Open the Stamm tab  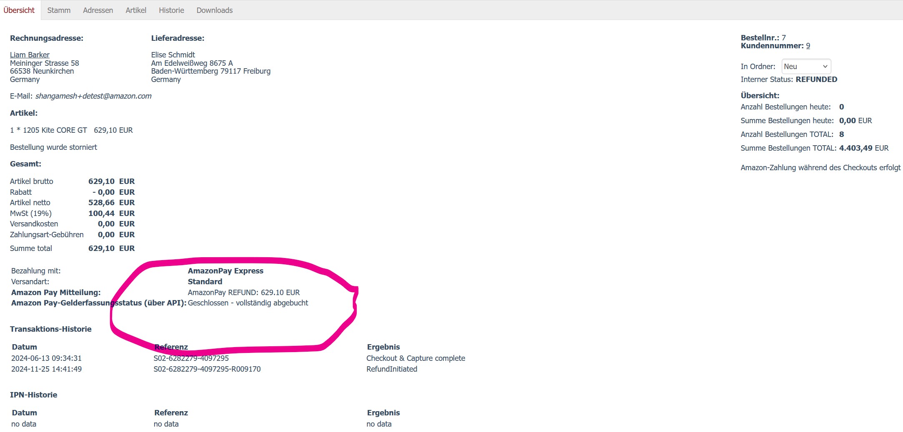(59, 10)
